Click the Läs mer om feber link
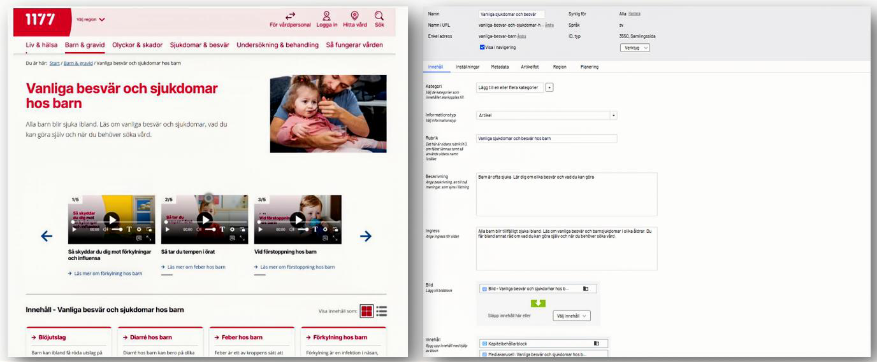This screenshot has height=362, width=877. [193, 267]
